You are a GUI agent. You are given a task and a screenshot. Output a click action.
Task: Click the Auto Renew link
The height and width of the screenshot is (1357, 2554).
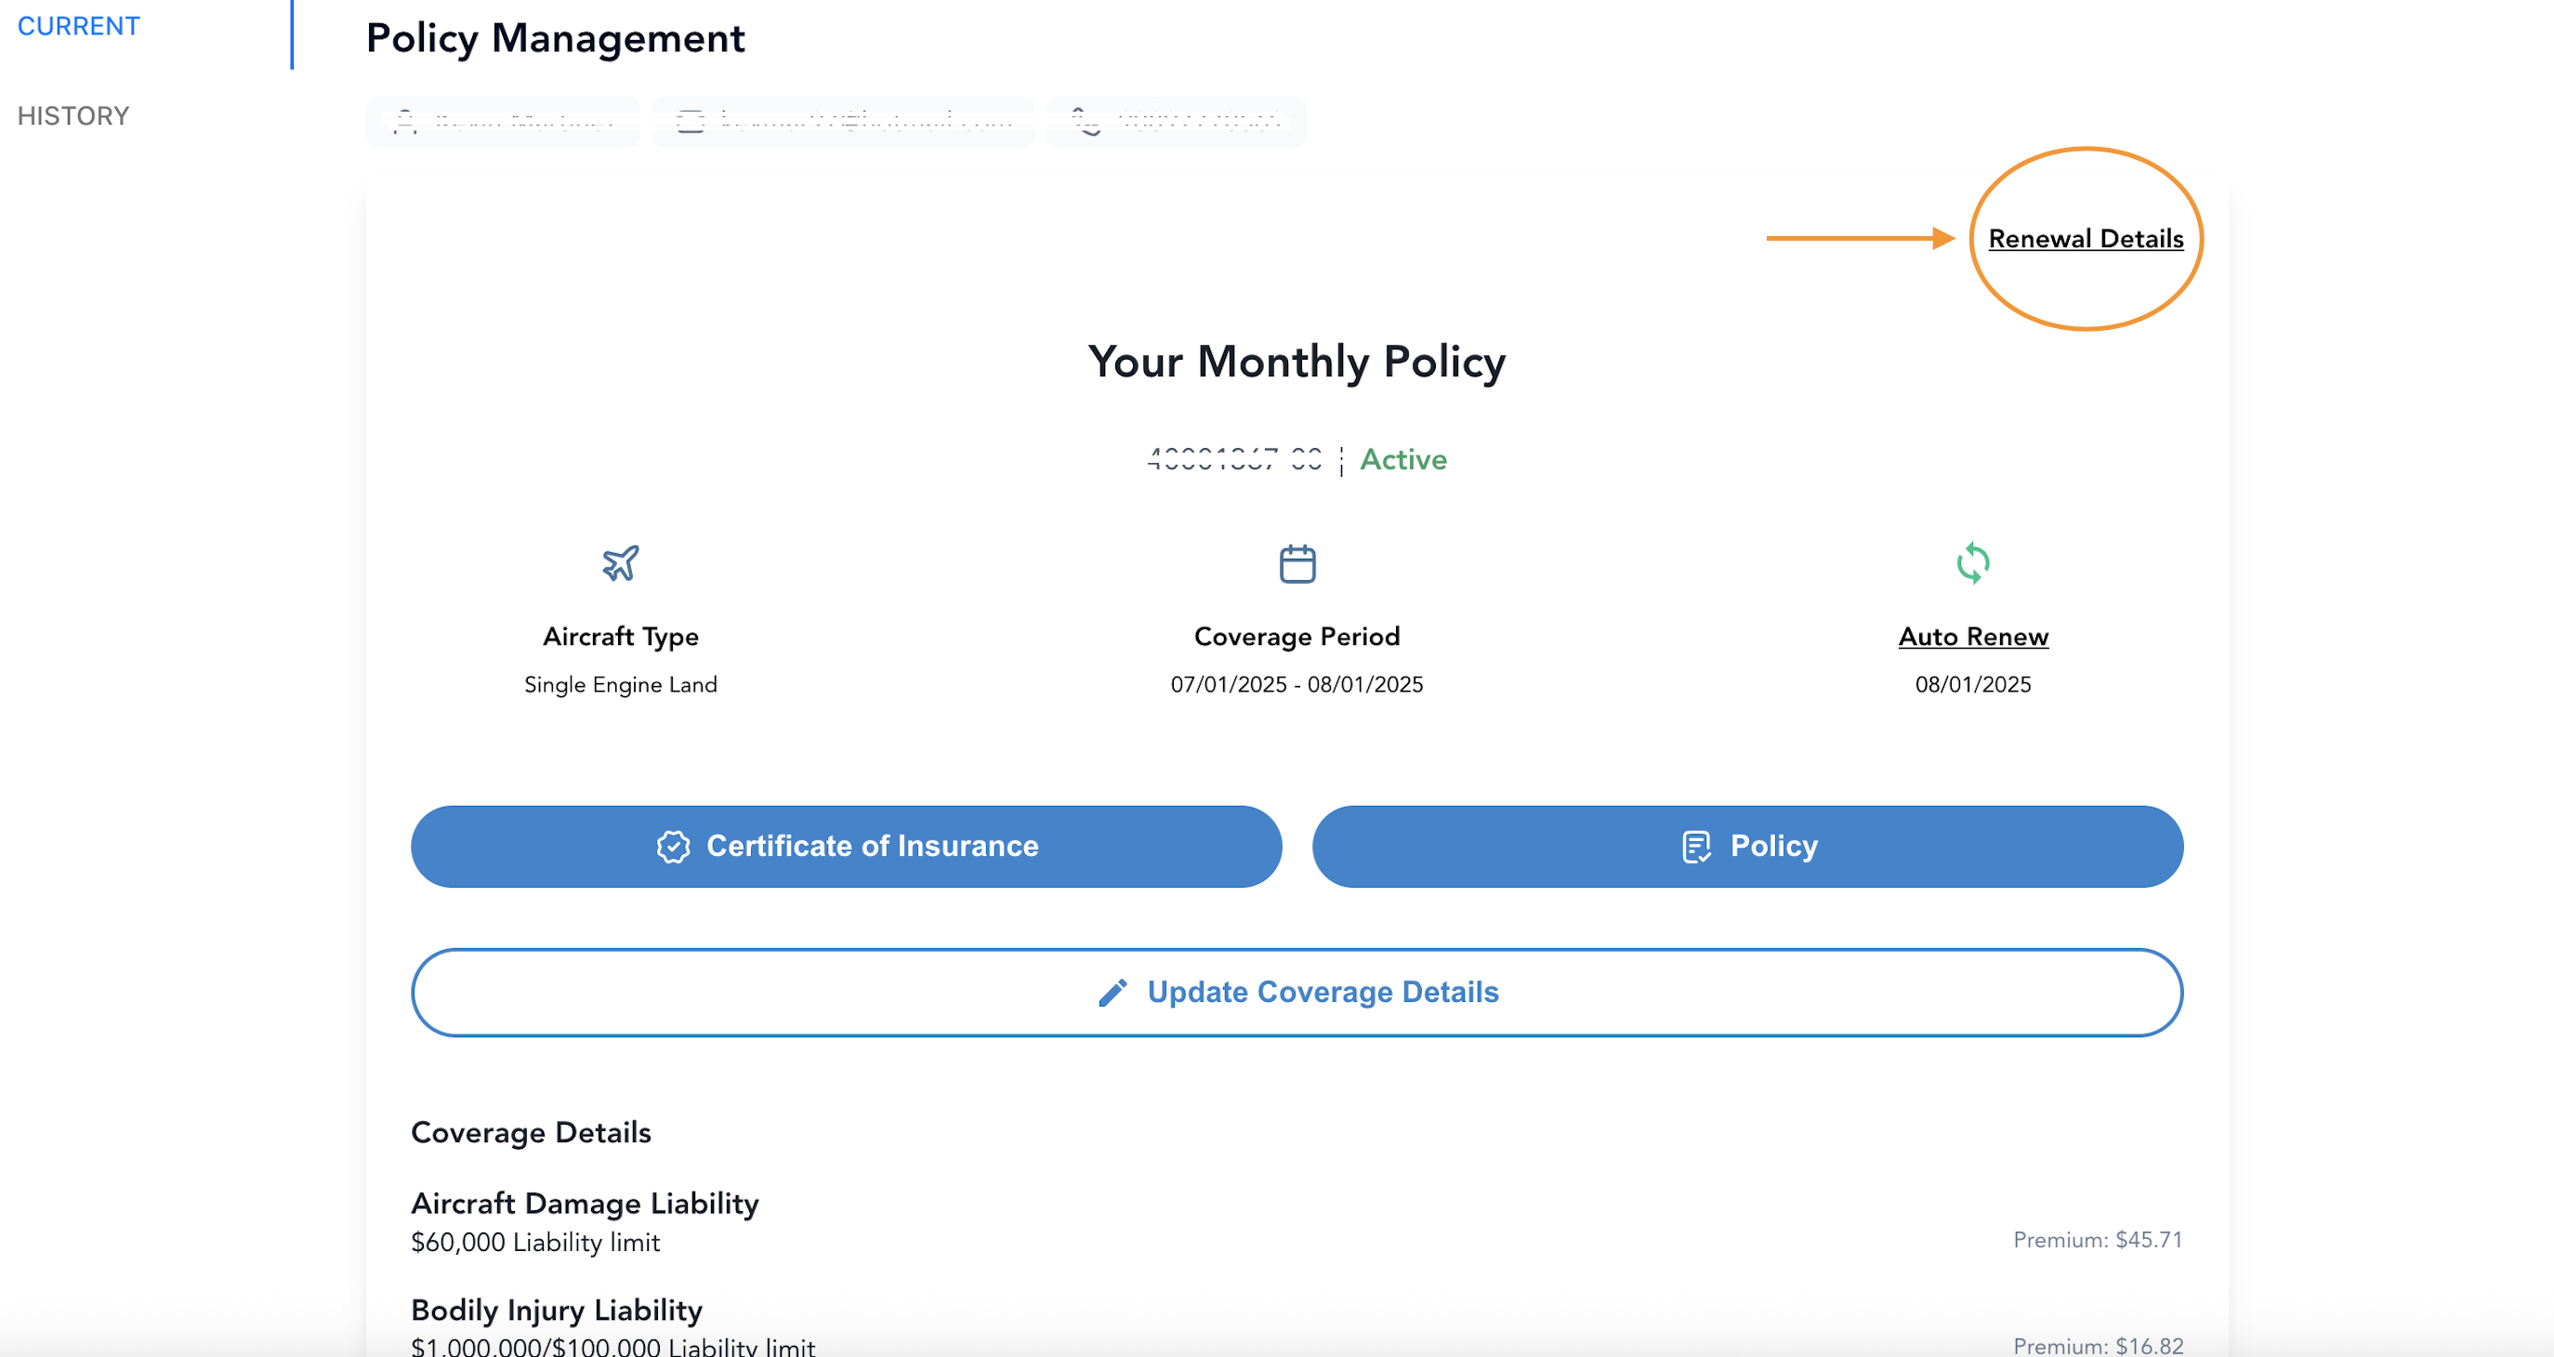[x=1973, y=637]
